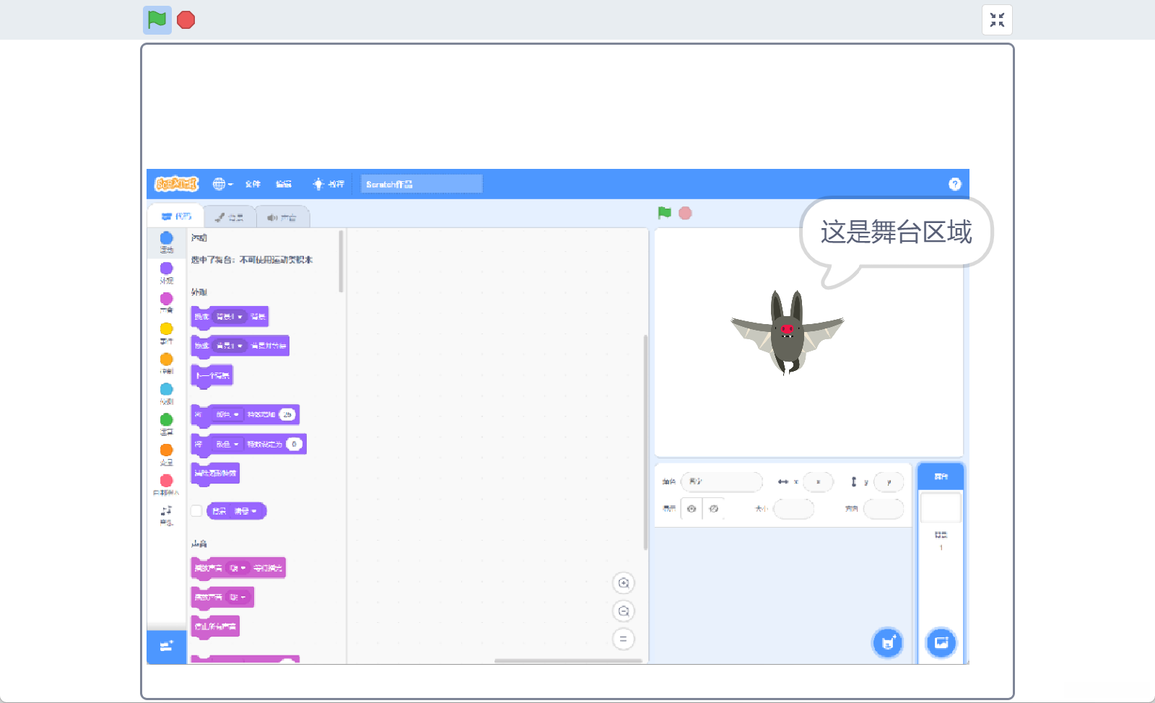Click the next backdrop block

coord(212,375)
